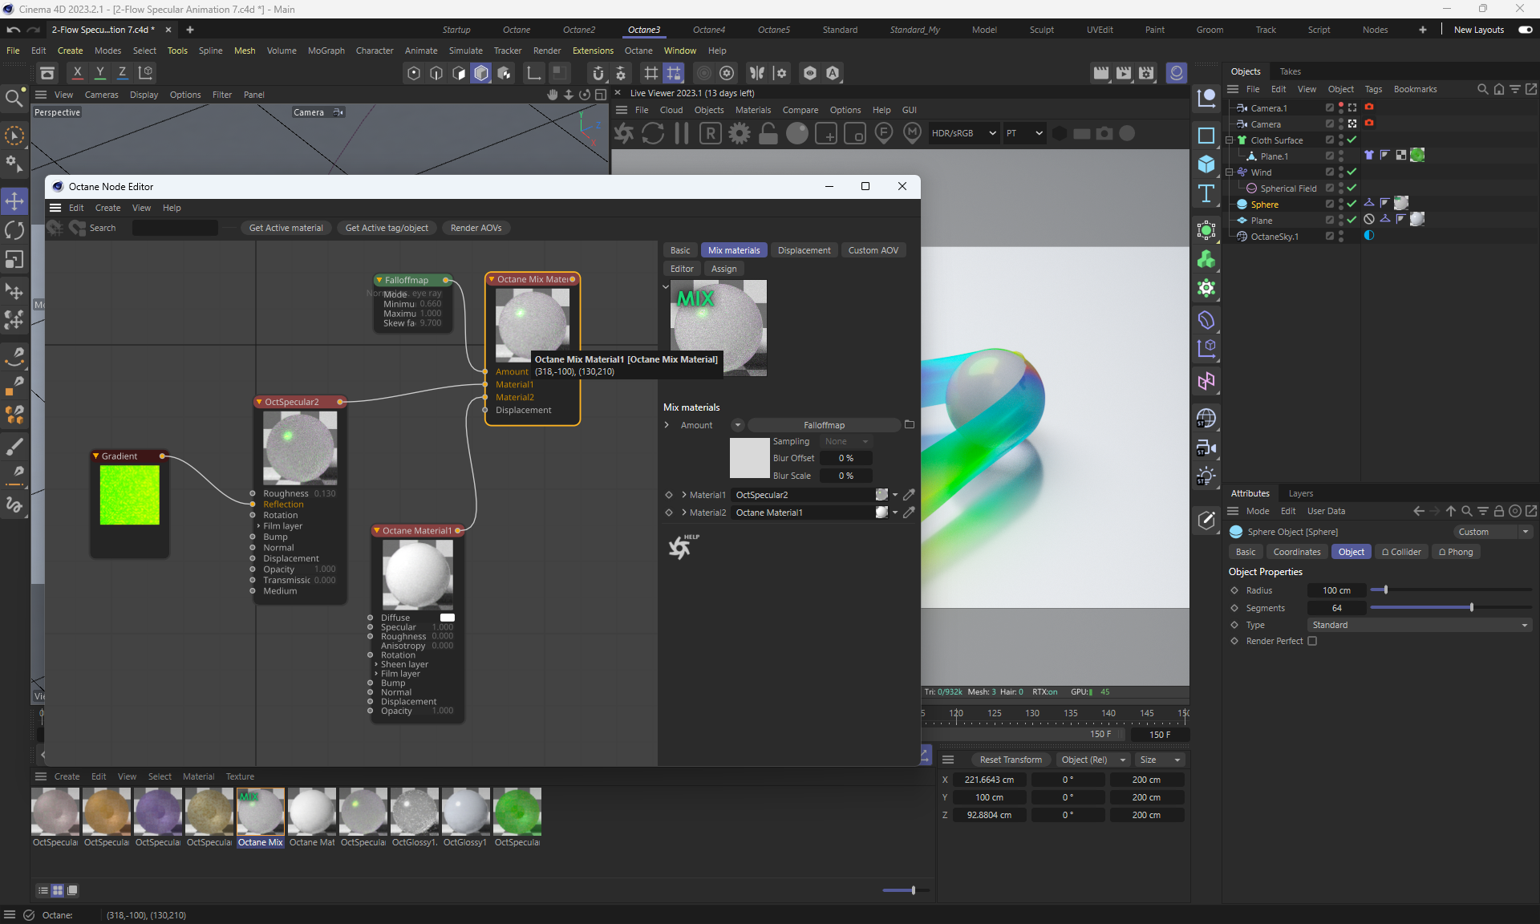Select the Rotate tool in left toolbar
The height and width of the screenshot is (924, 1540).
point(14,231)
